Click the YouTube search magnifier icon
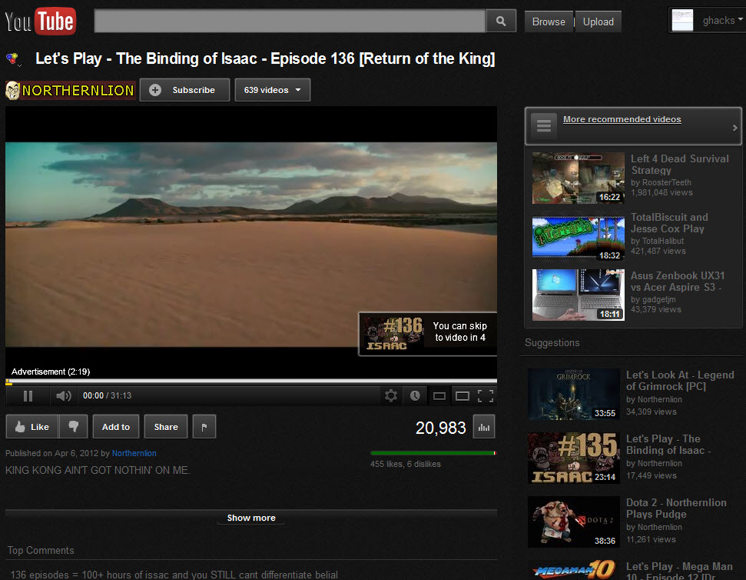 click(500, 21)
